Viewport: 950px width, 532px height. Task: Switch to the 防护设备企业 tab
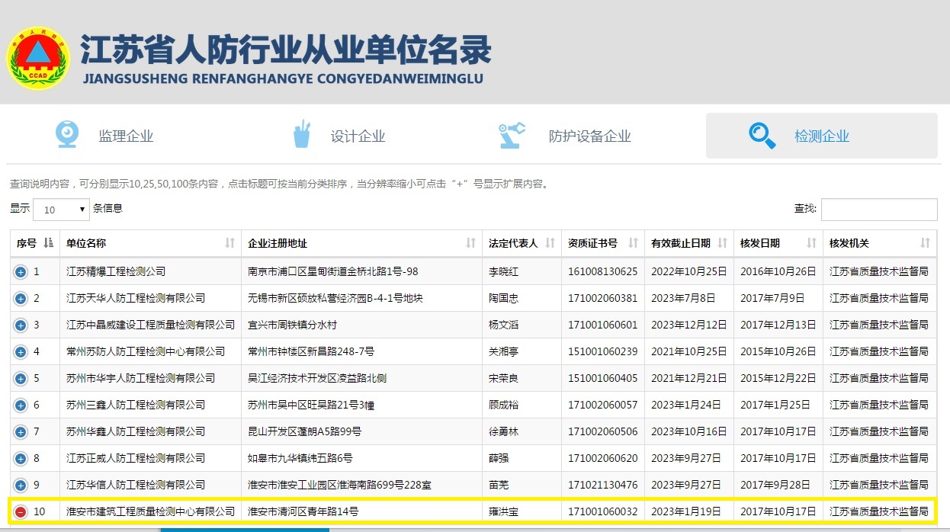click(x=589, y=136)
